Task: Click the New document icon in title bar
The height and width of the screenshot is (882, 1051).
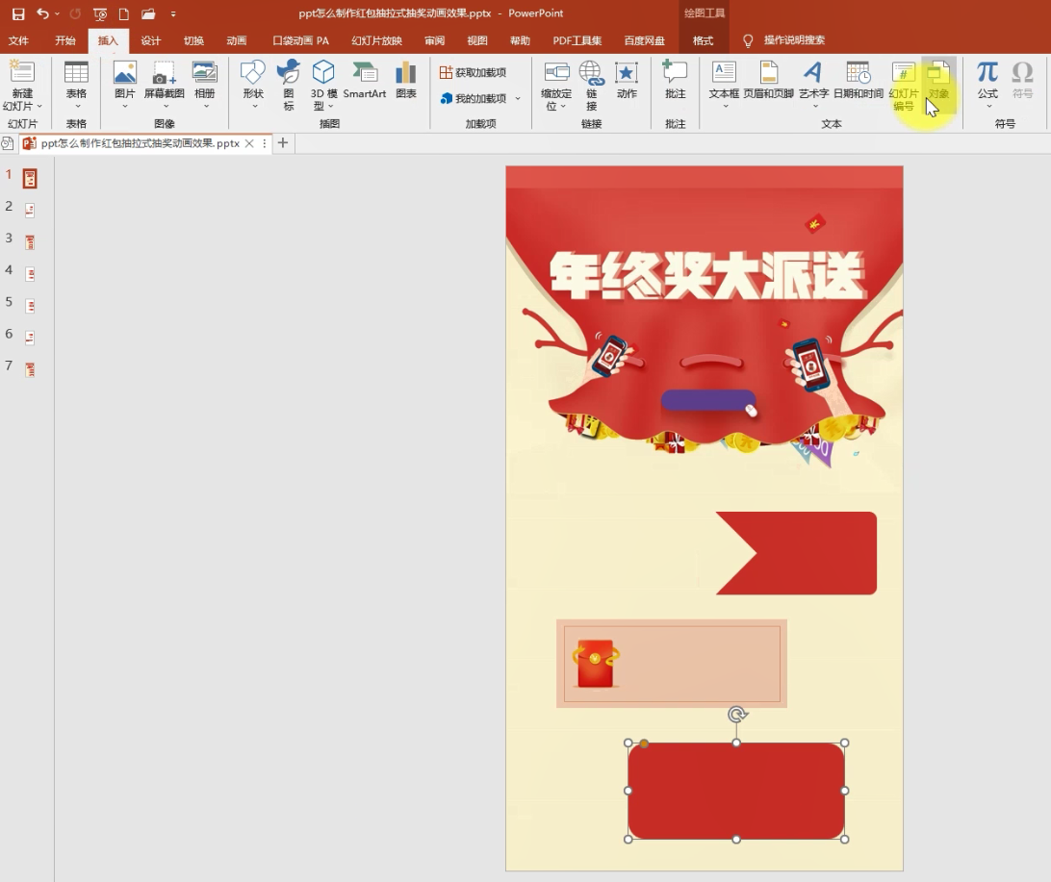Action: [x=123, y=13]
